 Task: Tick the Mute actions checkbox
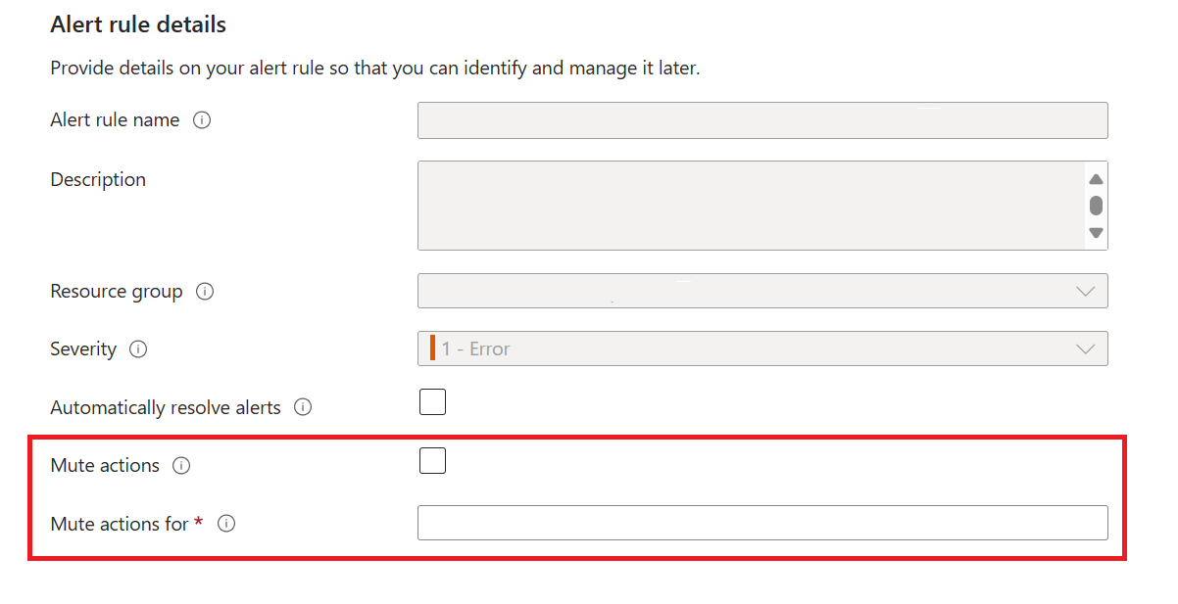[432, 461]
